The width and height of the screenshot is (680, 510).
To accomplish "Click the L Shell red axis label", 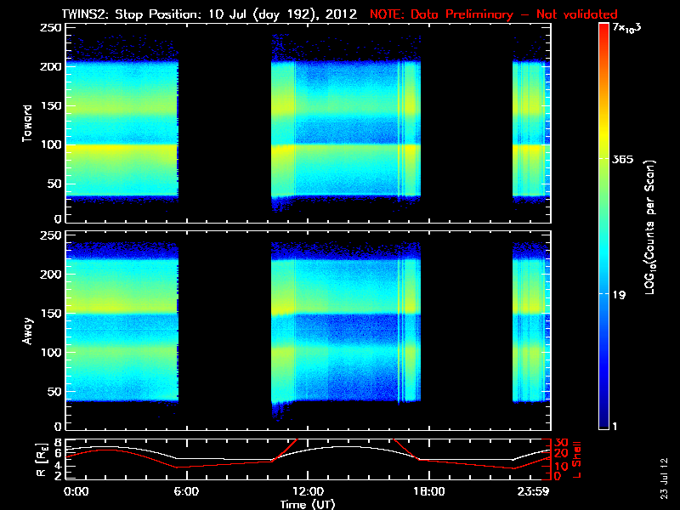I will (577, 460).
